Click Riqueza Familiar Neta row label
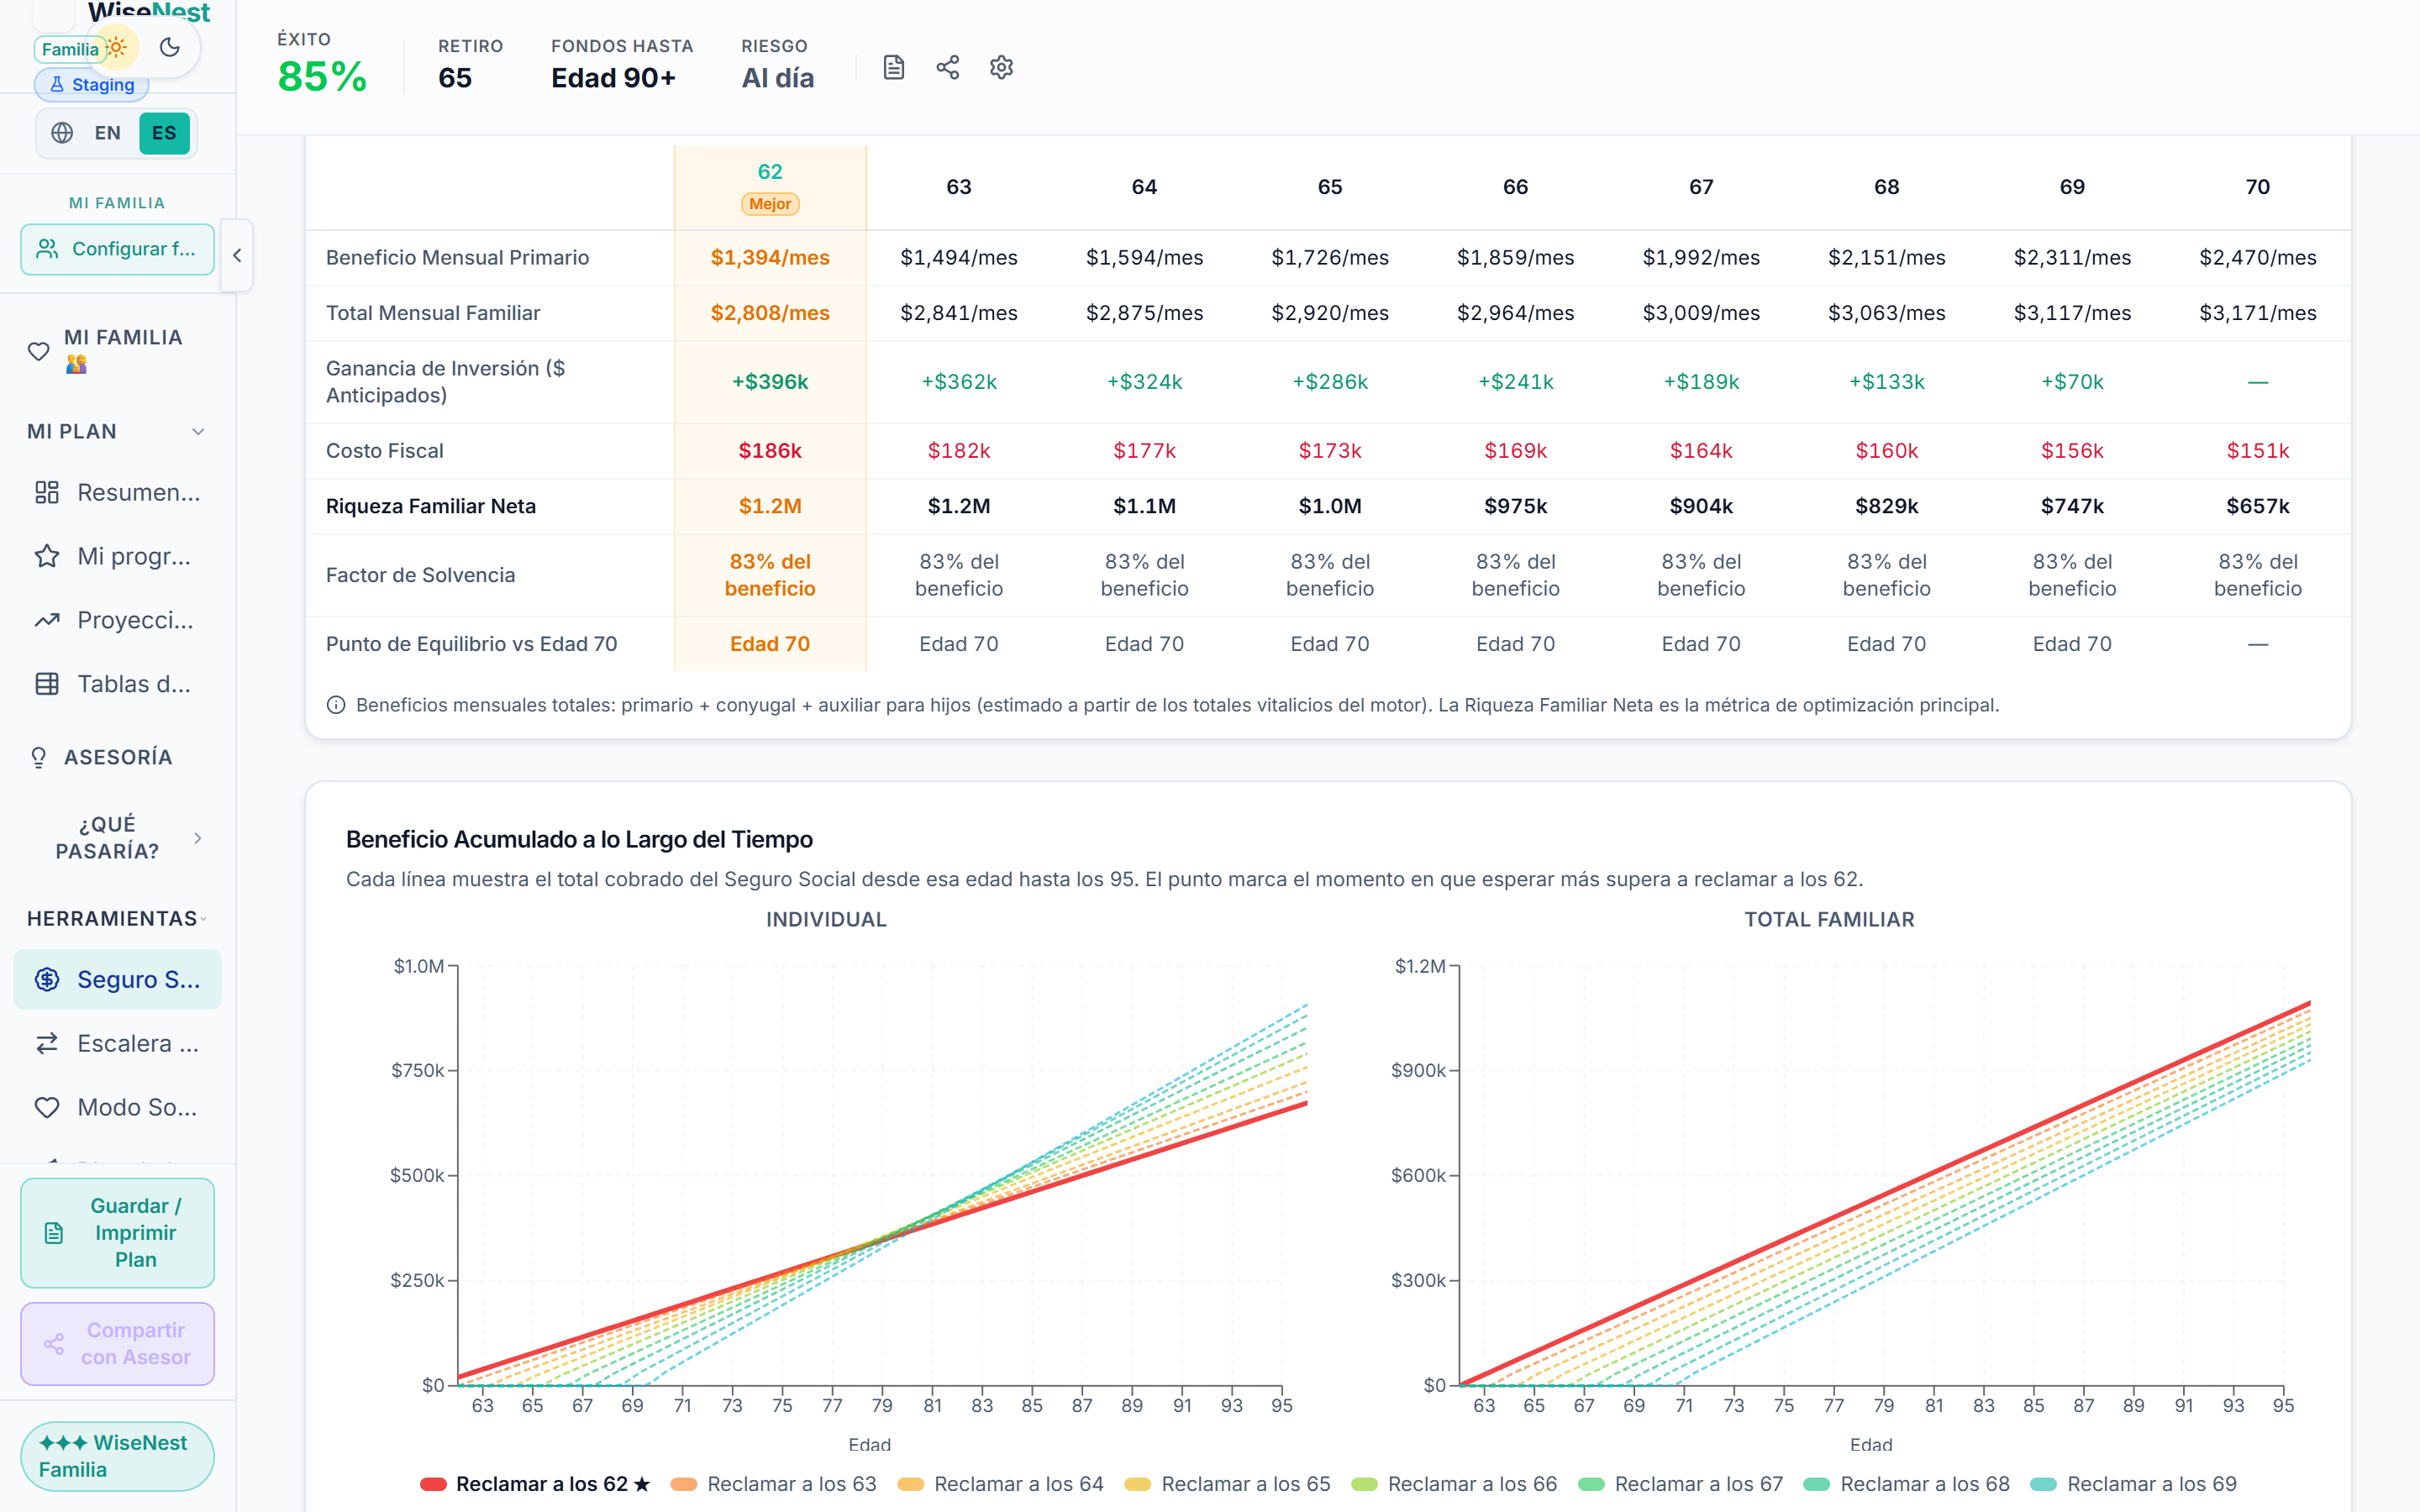Screen dimensions: 2420x1512 [x=431, y=506]
